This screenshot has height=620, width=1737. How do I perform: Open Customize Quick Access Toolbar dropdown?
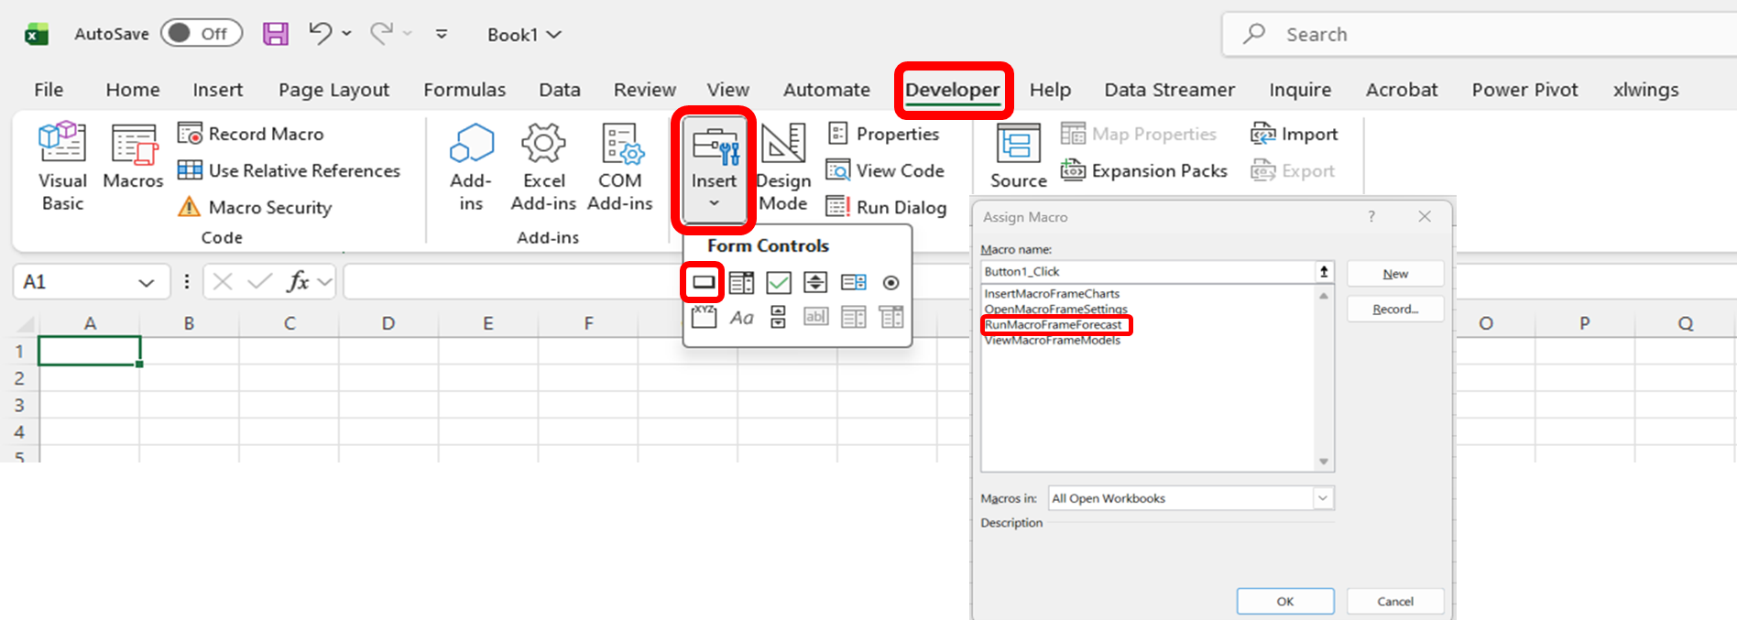[x=442, y=34]
